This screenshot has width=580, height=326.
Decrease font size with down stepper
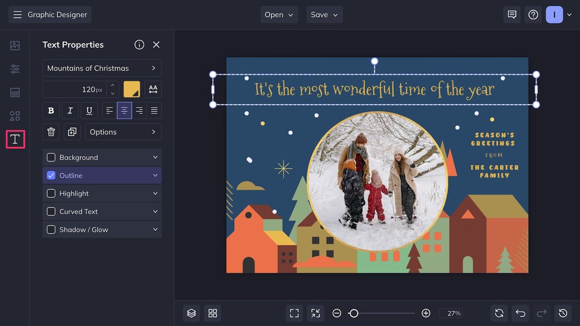112,93
